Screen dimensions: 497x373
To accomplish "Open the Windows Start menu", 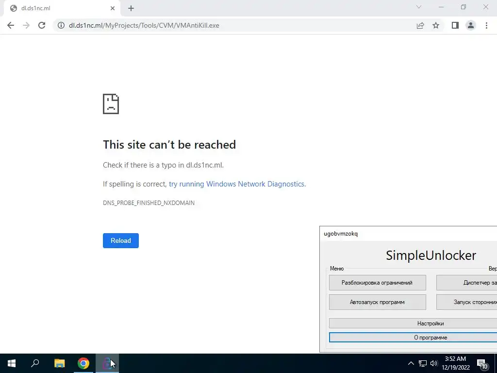I will click(x=12, y=363).
